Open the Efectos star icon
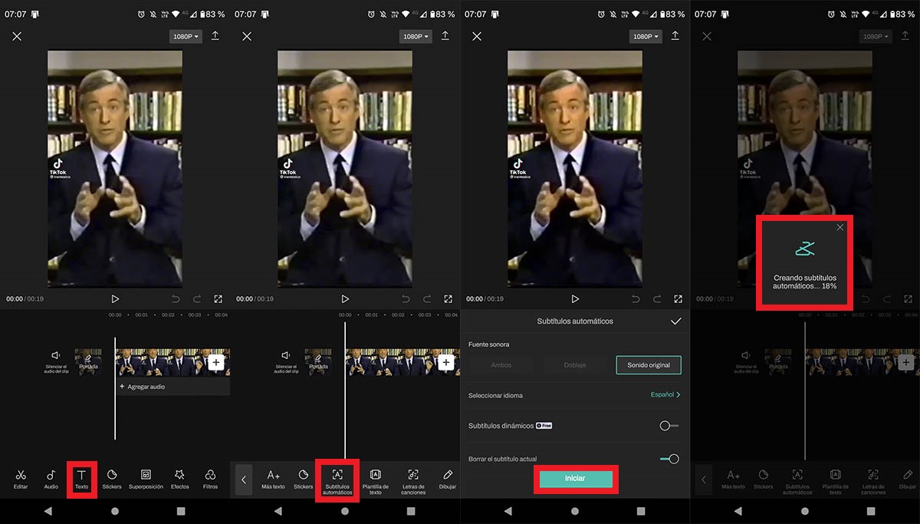Viewport: 920px width, 524px height. (179, 479)
